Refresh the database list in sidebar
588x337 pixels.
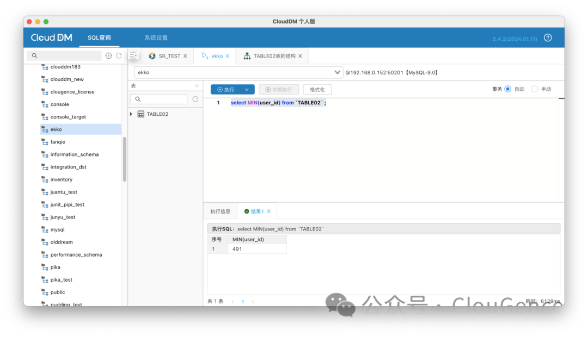(x=119, y=56)
